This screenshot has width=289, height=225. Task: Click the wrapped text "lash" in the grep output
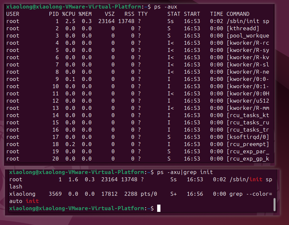16,187
